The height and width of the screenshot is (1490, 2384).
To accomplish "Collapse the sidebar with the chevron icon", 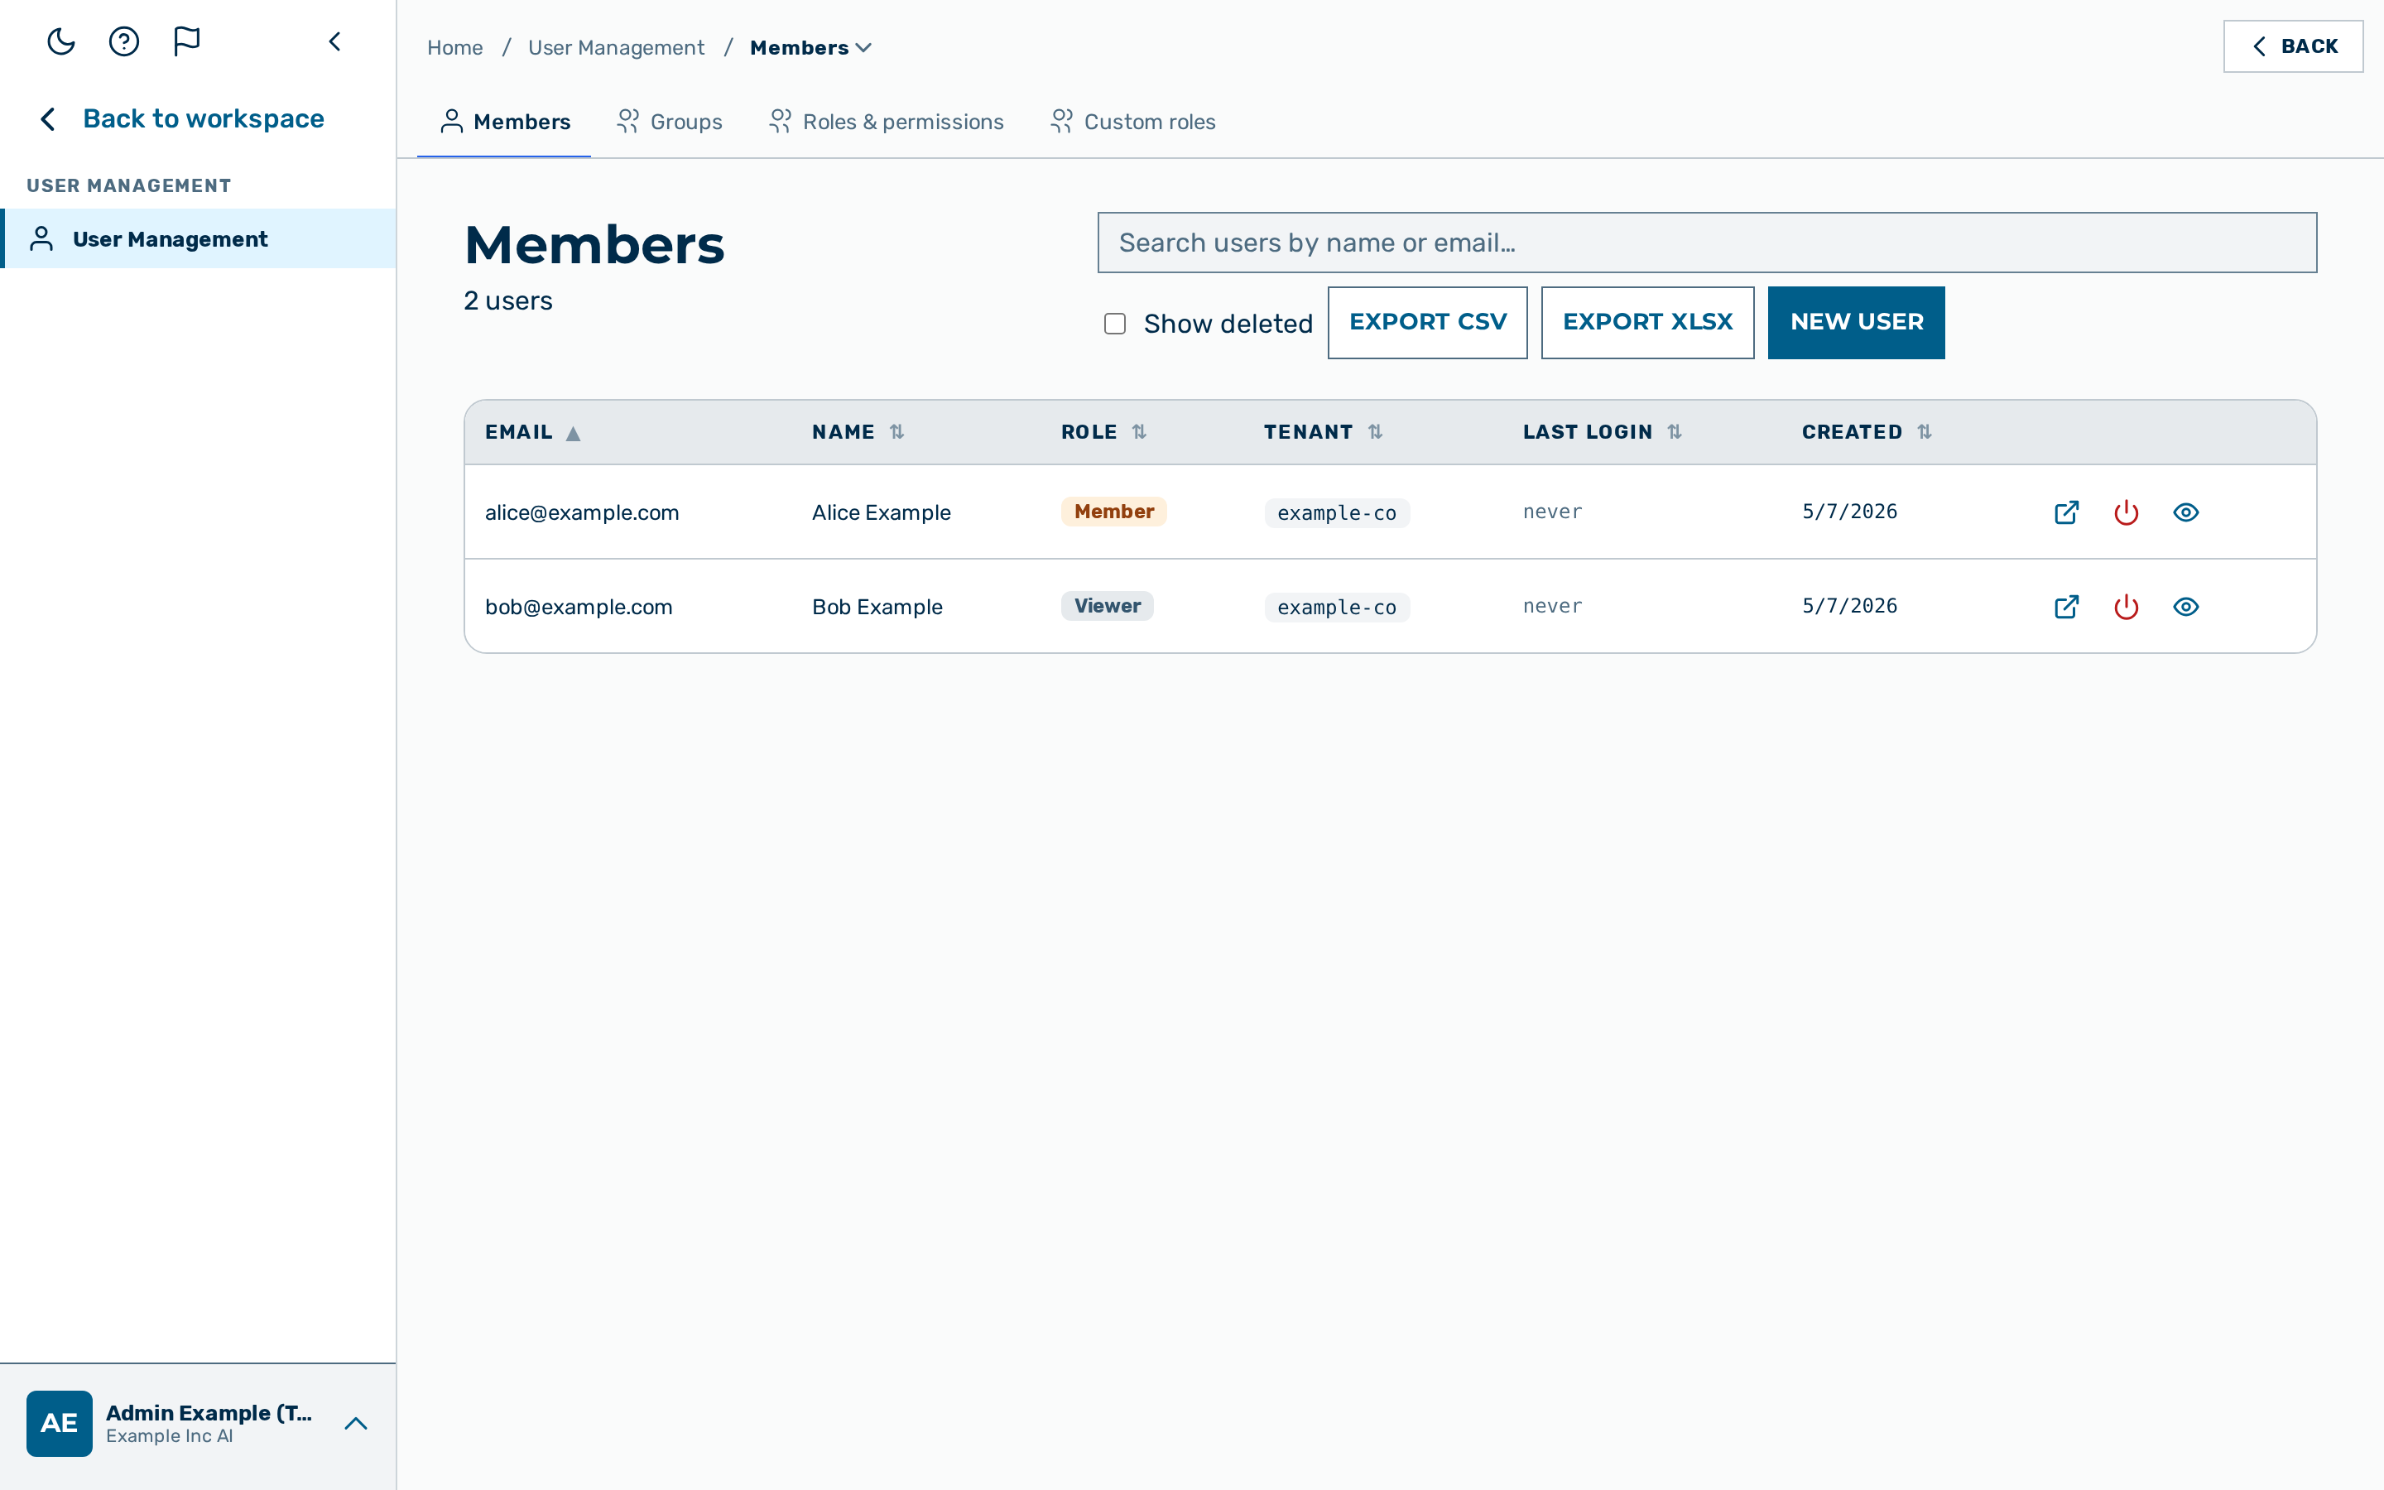I will click(335, 41).
